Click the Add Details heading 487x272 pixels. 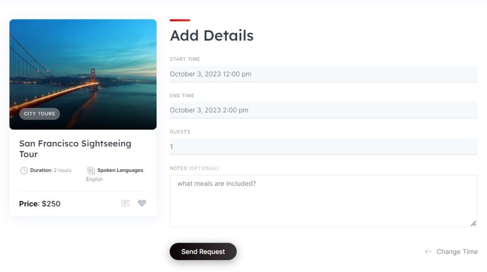212,36
